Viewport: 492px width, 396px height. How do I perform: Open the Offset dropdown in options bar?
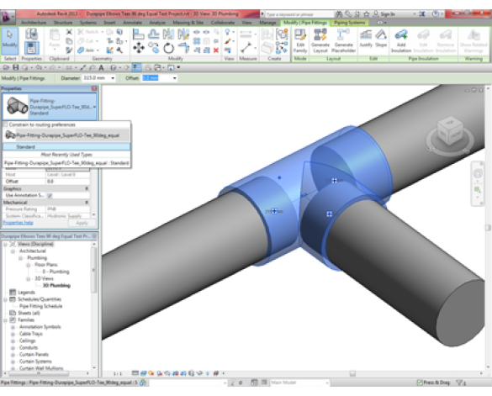coord(174,78)
